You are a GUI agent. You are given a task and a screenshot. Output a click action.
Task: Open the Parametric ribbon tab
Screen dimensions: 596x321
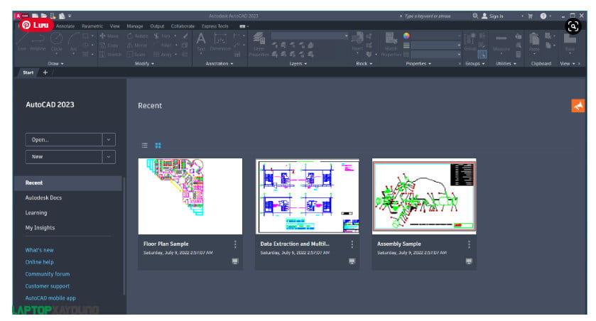click(92, 26)
